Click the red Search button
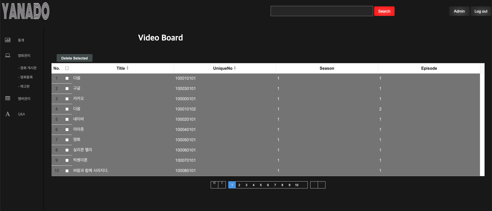 coord(384,11)
